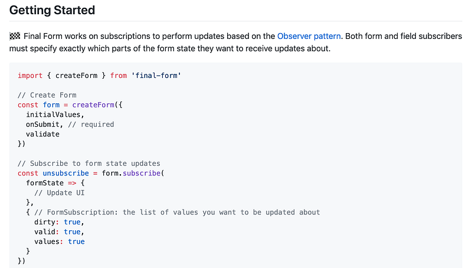
Task: Click the import keyword in the code
Action: [x=30, y=76]
